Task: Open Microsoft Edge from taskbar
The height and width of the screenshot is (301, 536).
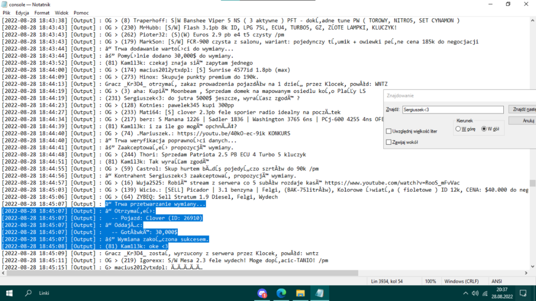Action: [281, 293]
